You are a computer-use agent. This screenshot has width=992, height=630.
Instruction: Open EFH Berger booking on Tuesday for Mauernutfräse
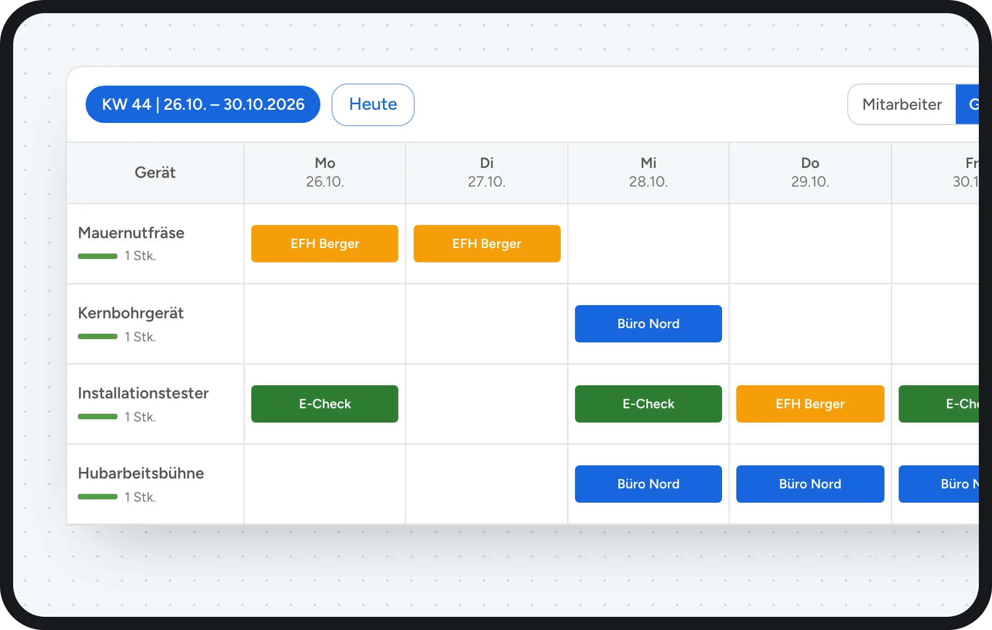[487, 244]
